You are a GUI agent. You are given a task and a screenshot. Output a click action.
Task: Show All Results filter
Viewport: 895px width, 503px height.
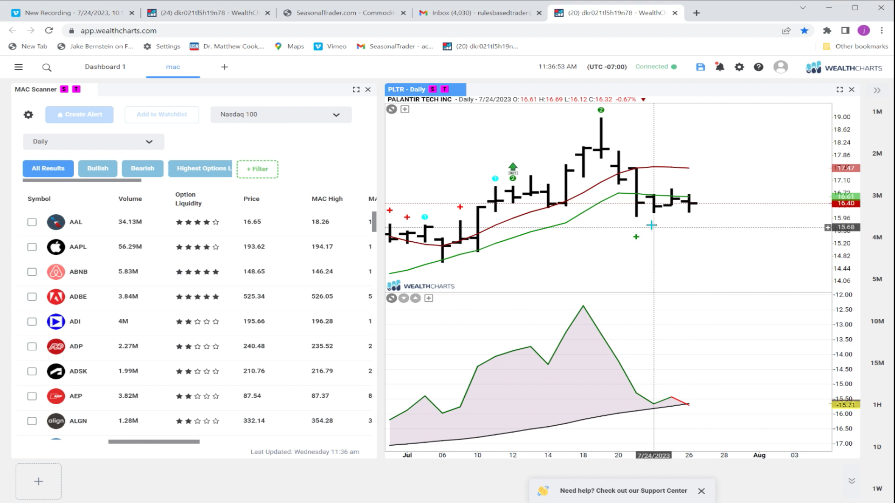tap(48, 169)
